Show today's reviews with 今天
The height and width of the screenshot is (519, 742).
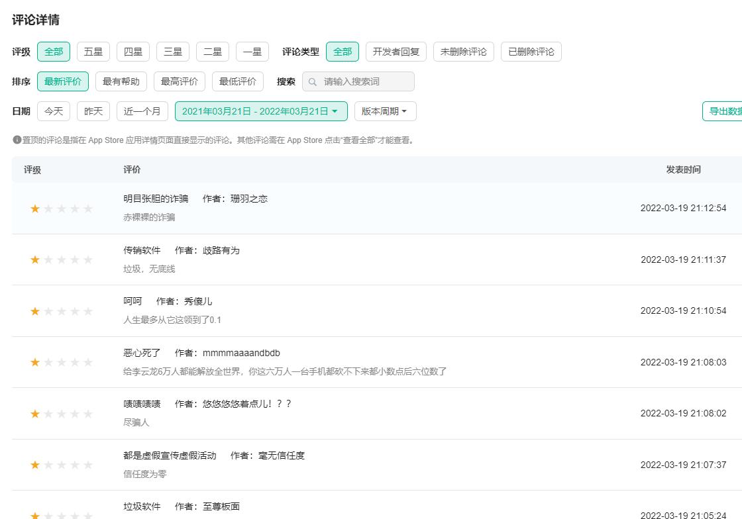(x=54, y=111)
